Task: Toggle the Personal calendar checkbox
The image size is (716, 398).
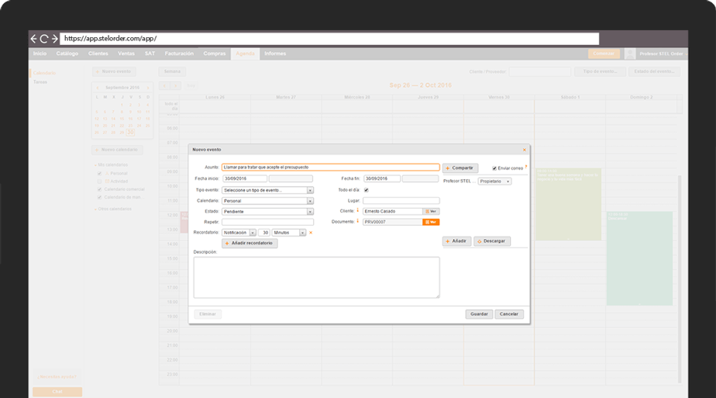Action: (99, 174)
